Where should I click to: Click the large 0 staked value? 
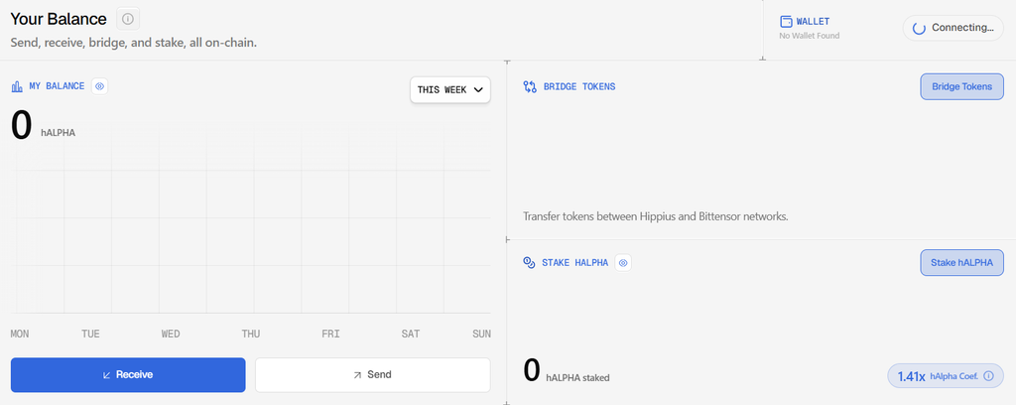tap(532, 370)
